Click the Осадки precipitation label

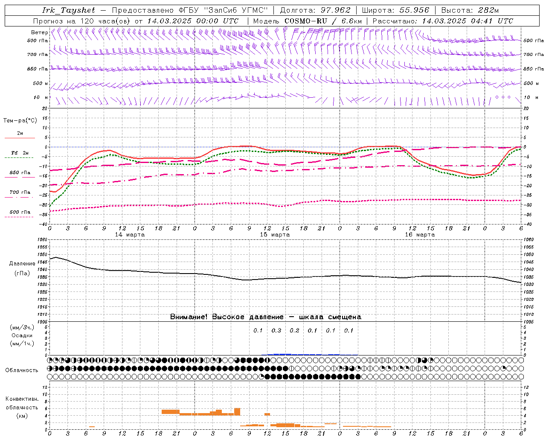coord(22,335)
